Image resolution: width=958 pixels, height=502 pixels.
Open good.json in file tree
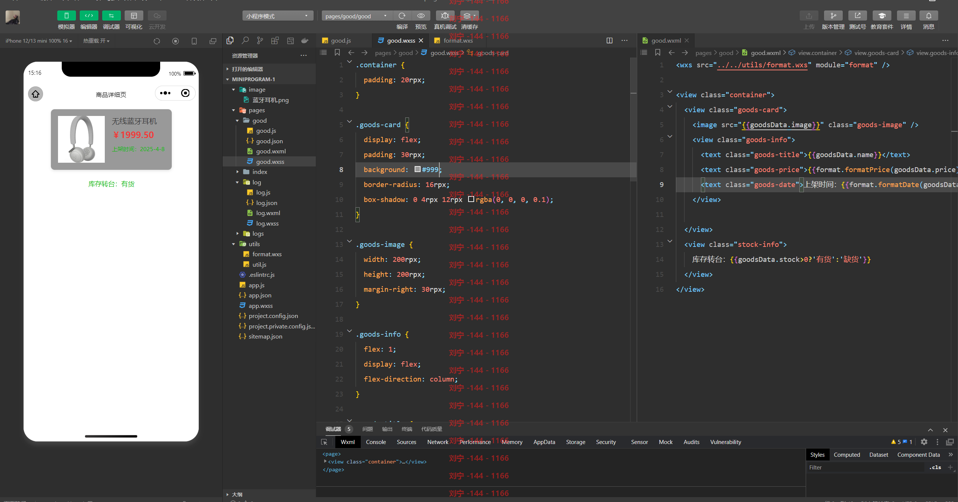[x=269, y=141]
